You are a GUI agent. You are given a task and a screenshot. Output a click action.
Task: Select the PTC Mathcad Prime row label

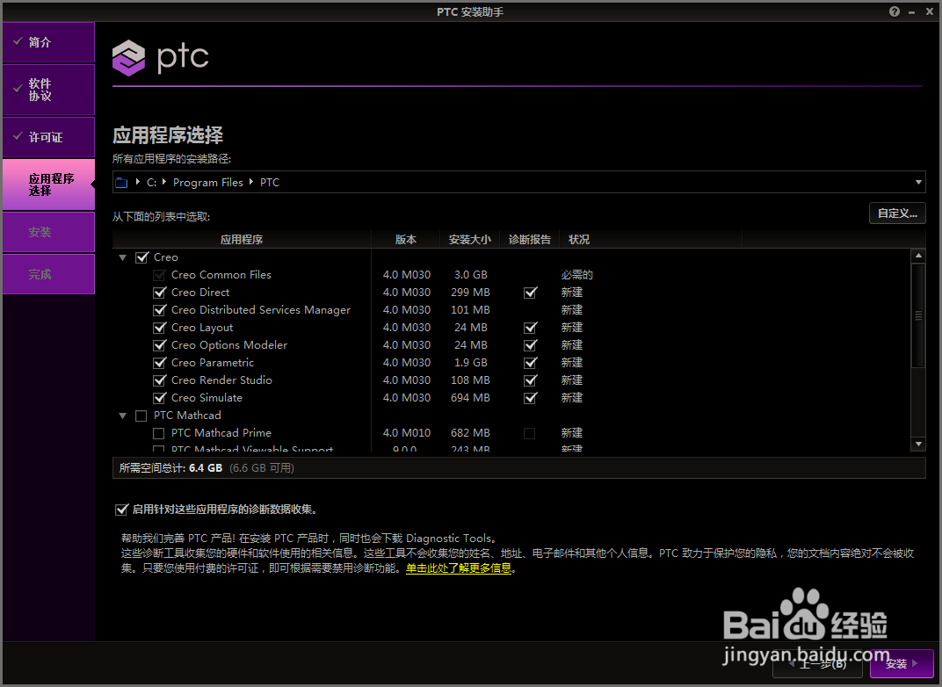pos(221,433)
